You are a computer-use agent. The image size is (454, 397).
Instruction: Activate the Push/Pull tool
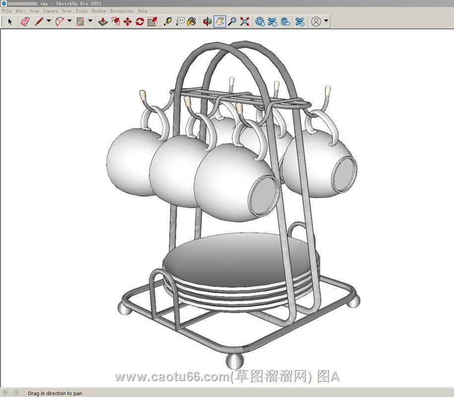[103, 22]
